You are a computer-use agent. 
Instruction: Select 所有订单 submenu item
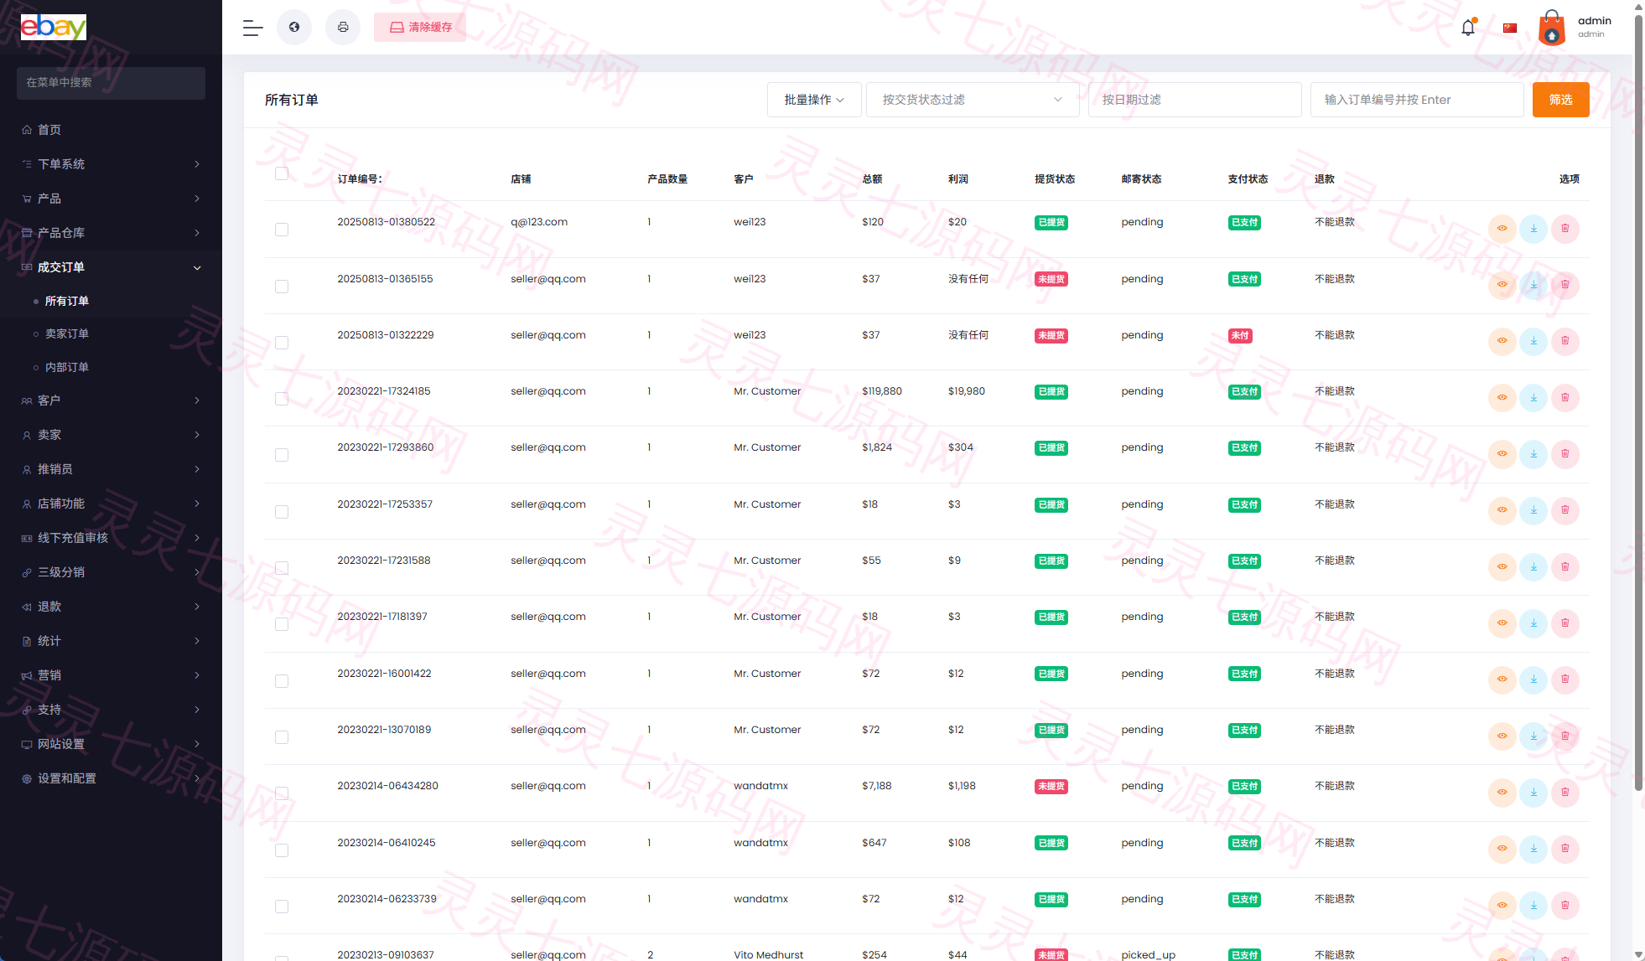(67, 301)
